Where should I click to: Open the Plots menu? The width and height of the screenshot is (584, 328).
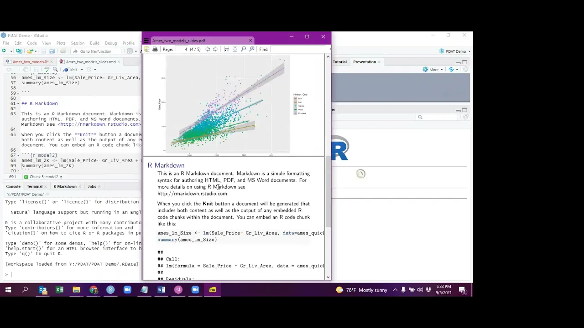(x=61, y=43)
